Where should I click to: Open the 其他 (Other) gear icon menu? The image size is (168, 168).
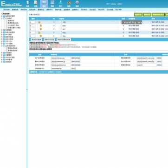coord(77,4)
